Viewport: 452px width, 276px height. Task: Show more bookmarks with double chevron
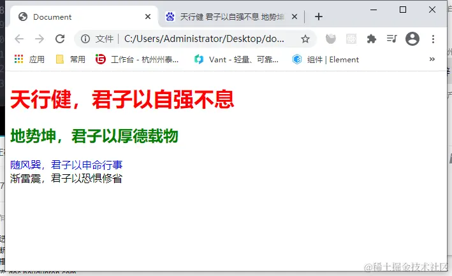(432, 59)
